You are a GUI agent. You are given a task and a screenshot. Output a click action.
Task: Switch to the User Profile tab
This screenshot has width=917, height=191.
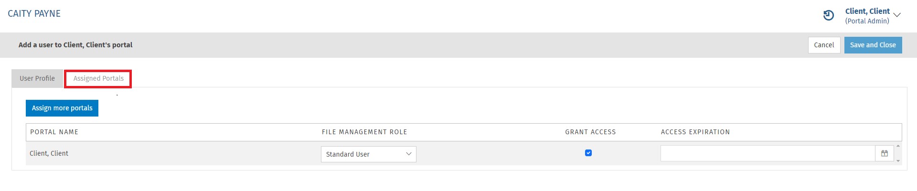coord(37,79)
